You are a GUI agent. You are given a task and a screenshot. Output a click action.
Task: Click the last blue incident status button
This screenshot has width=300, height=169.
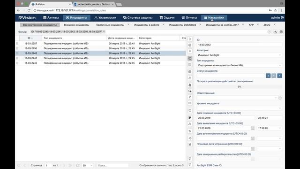[x=279, y=76]
